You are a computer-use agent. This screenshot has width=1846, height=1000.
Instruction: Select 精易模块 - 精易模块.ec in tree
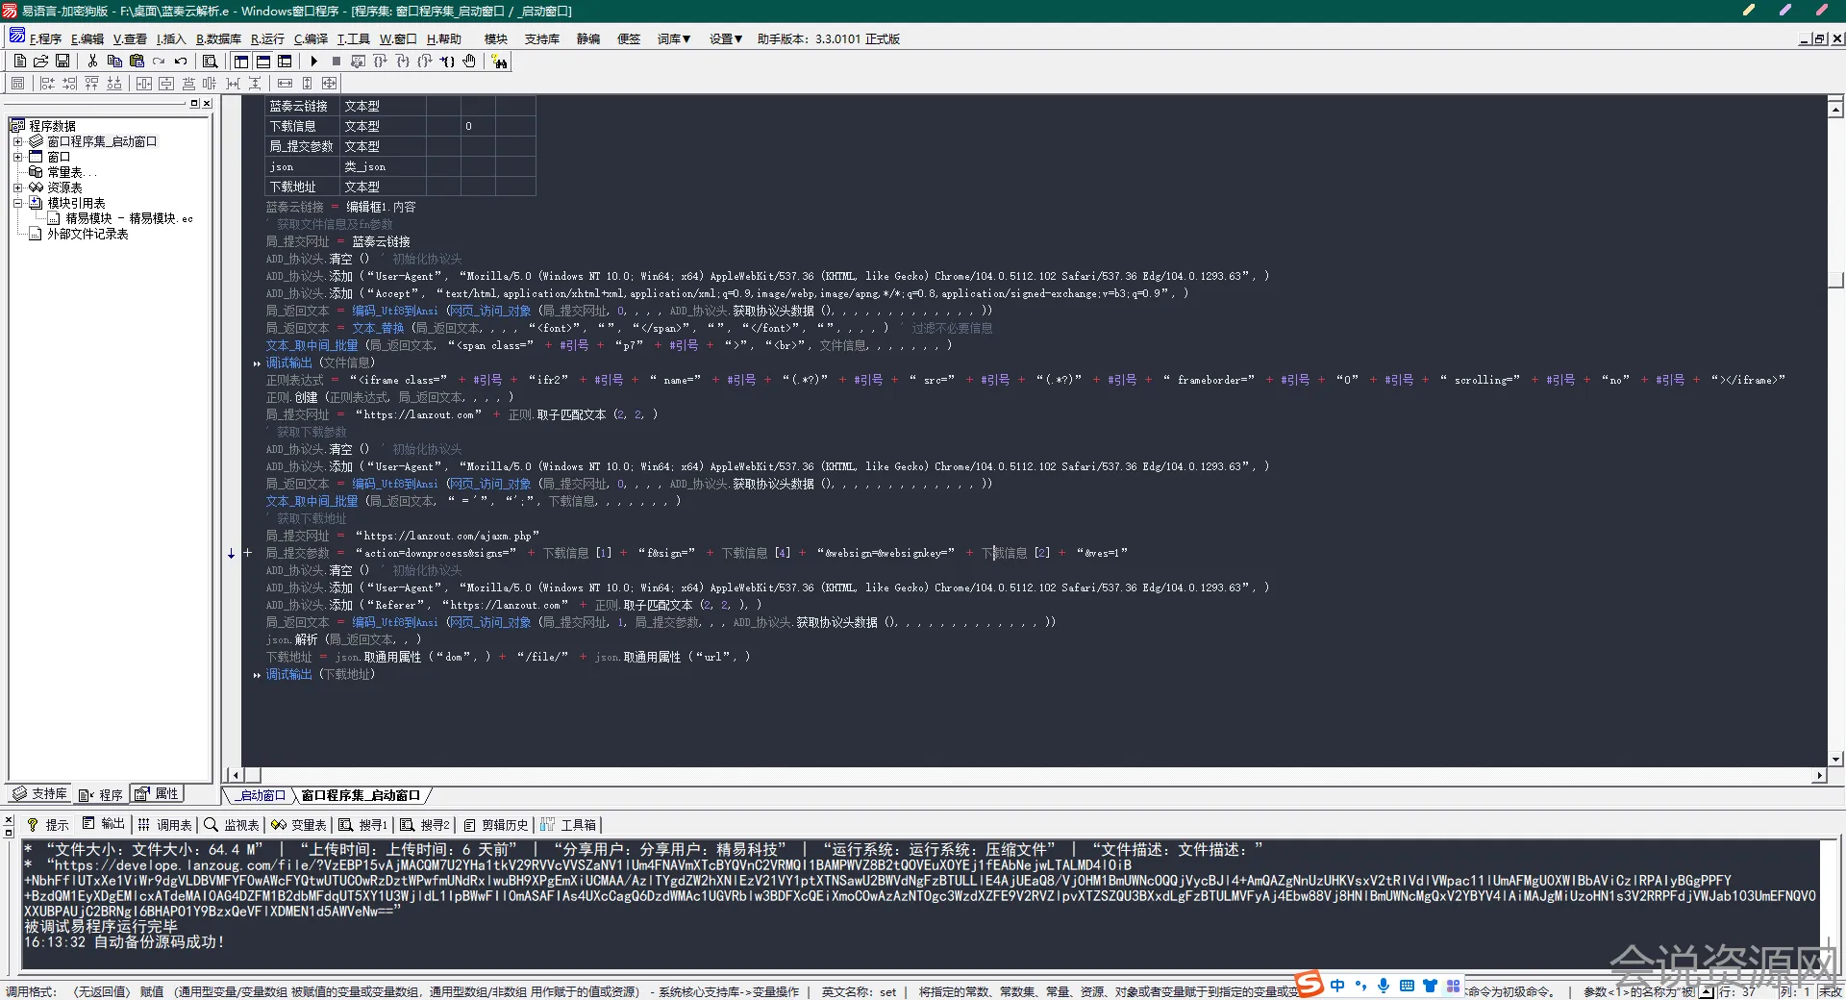tap(129, 218)
